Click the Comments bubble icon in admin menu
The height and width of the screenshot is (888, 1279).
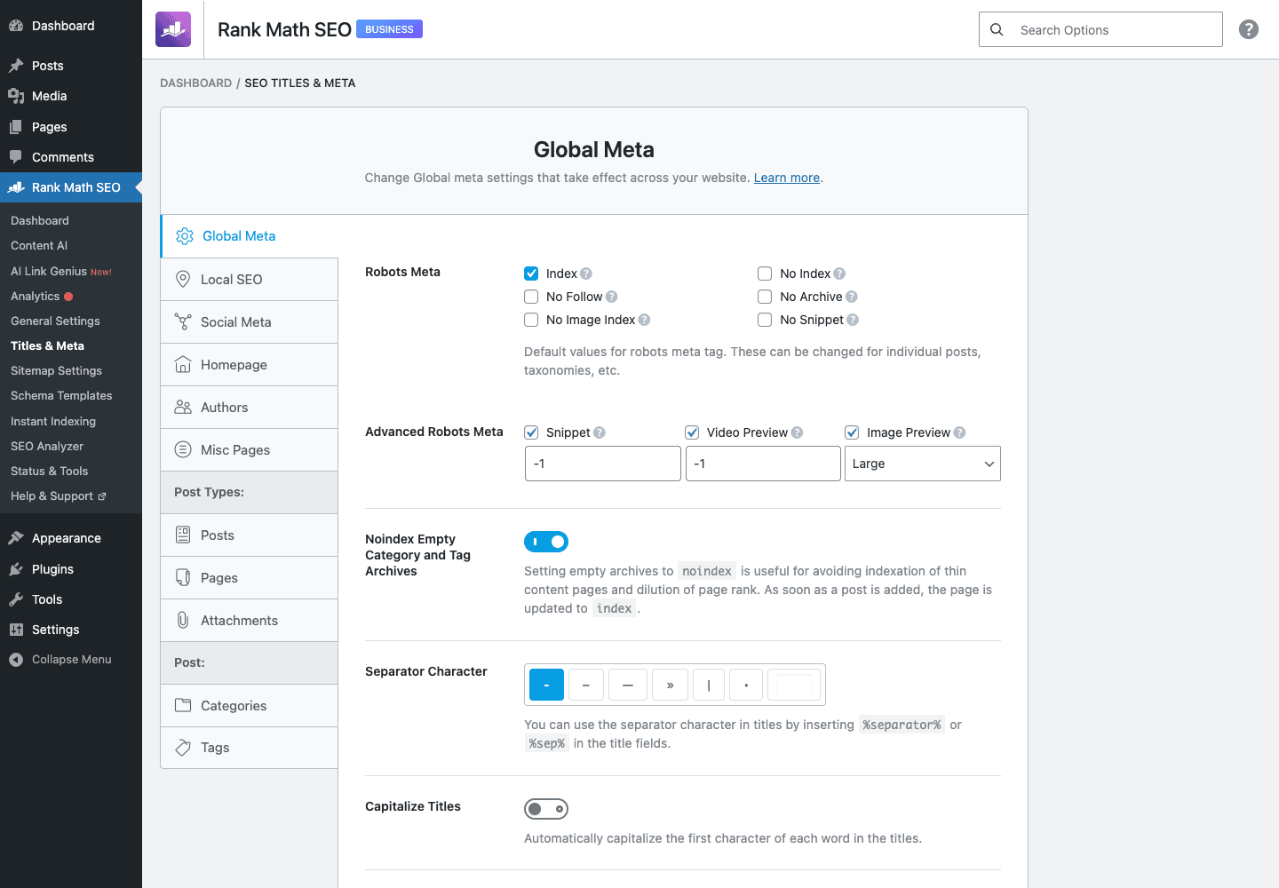click(16, 157)
